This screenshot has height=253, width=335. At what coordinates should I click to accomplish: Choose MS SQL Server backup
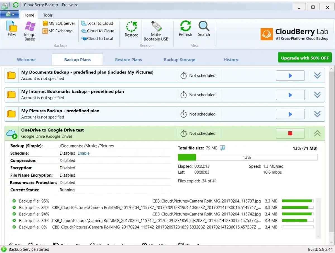click(x=59, y=23)
